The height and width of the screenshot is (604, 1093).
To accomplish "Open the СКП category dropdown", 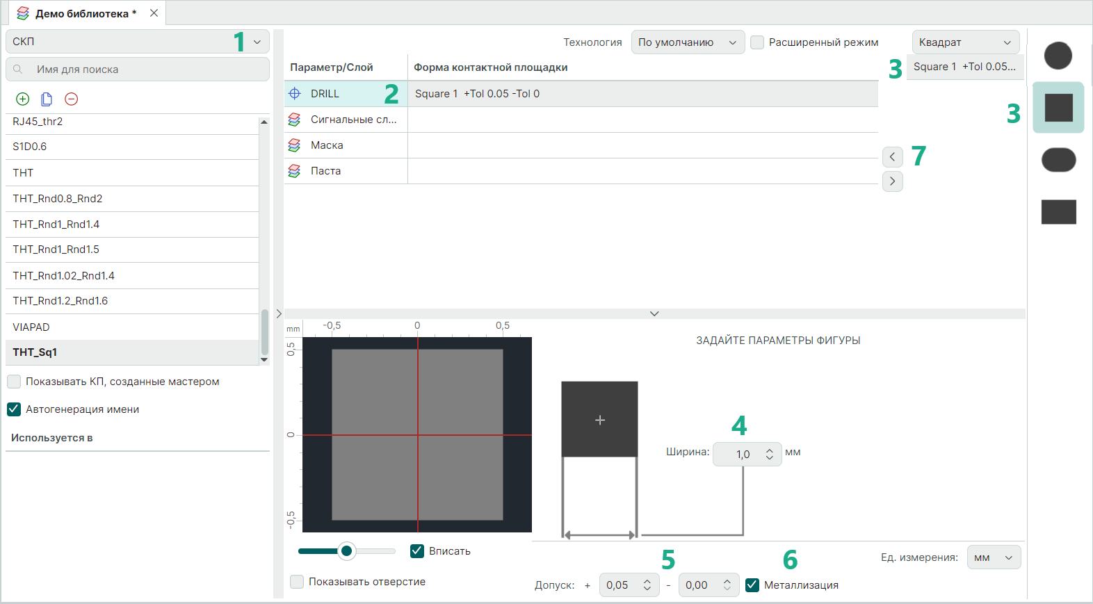I will coord(138,42).
